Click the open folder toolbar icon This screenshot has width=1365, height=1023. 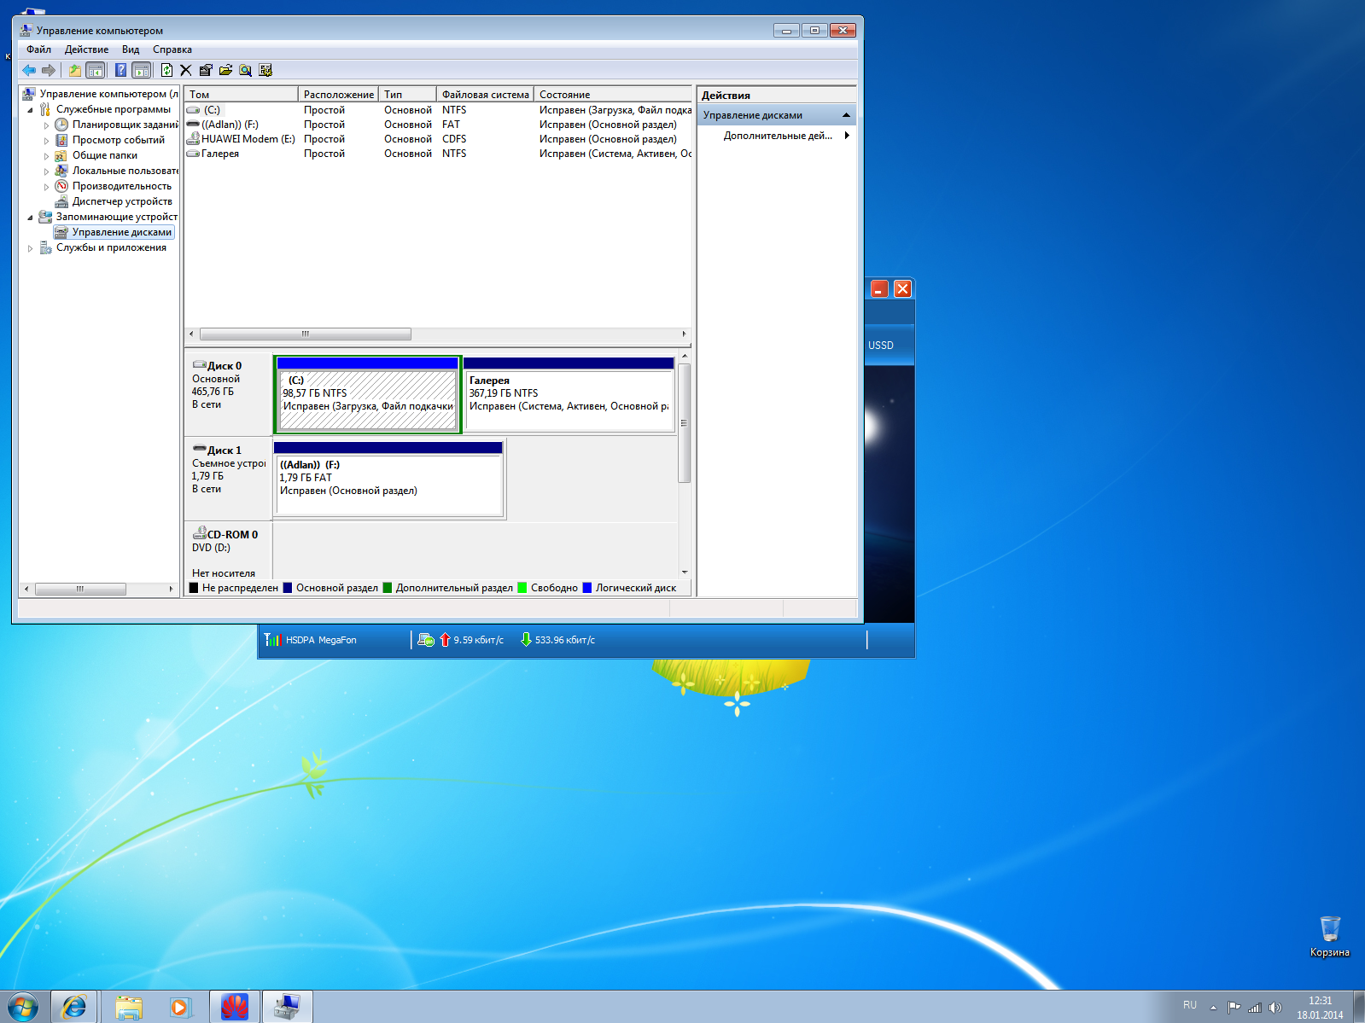[x=225, y=70]
